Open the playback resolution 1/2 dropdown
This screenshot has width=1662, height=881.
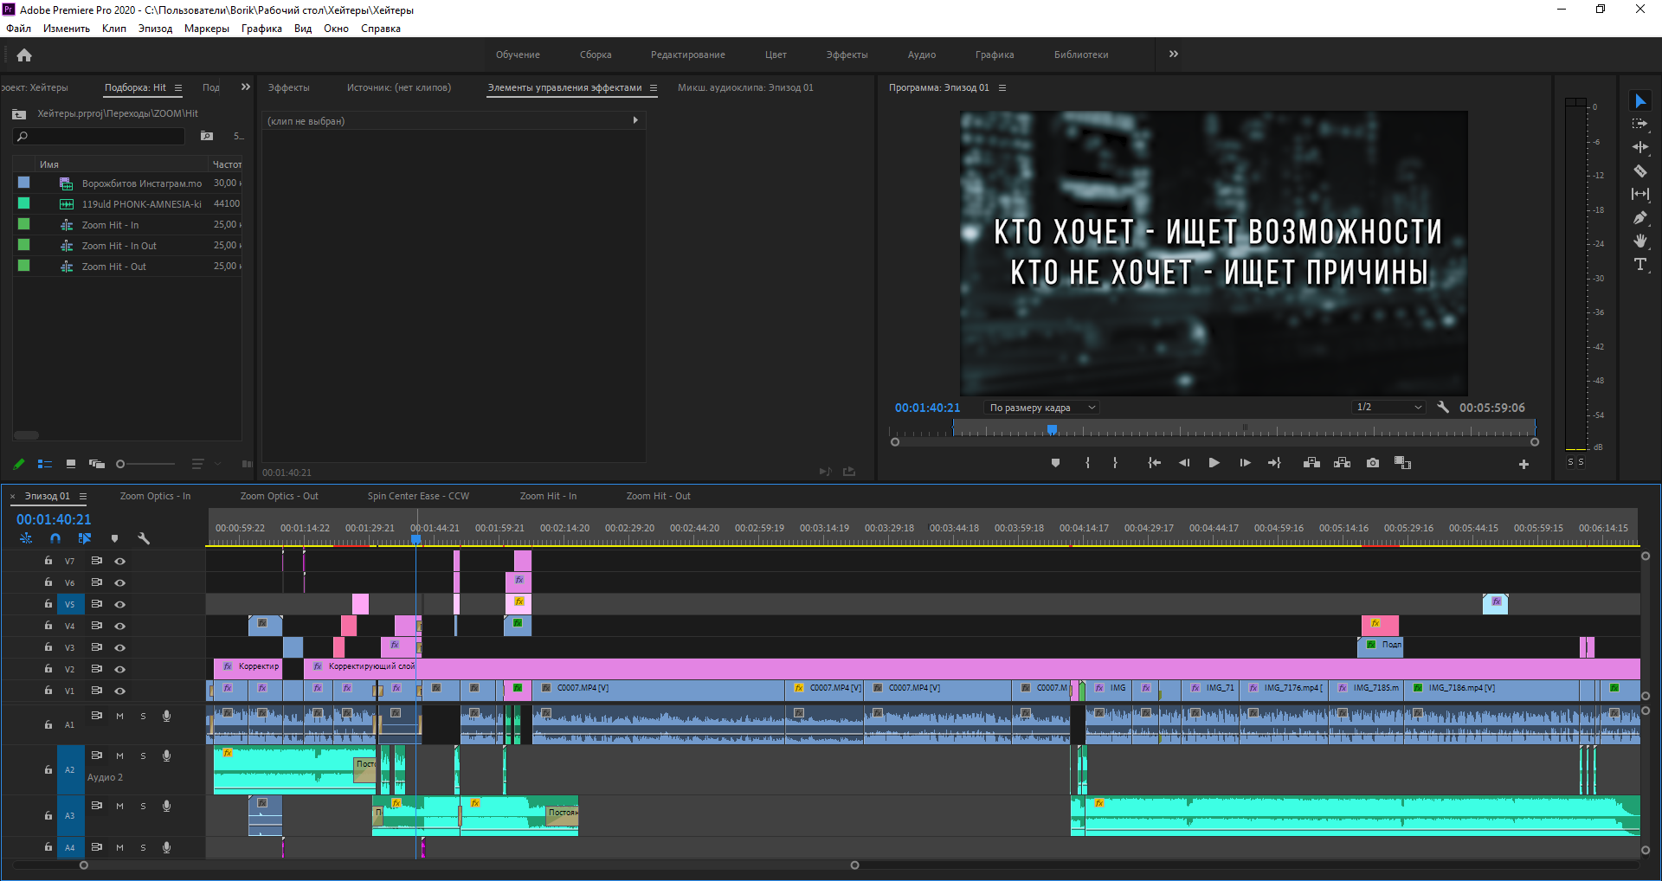tap(1388, 407)
